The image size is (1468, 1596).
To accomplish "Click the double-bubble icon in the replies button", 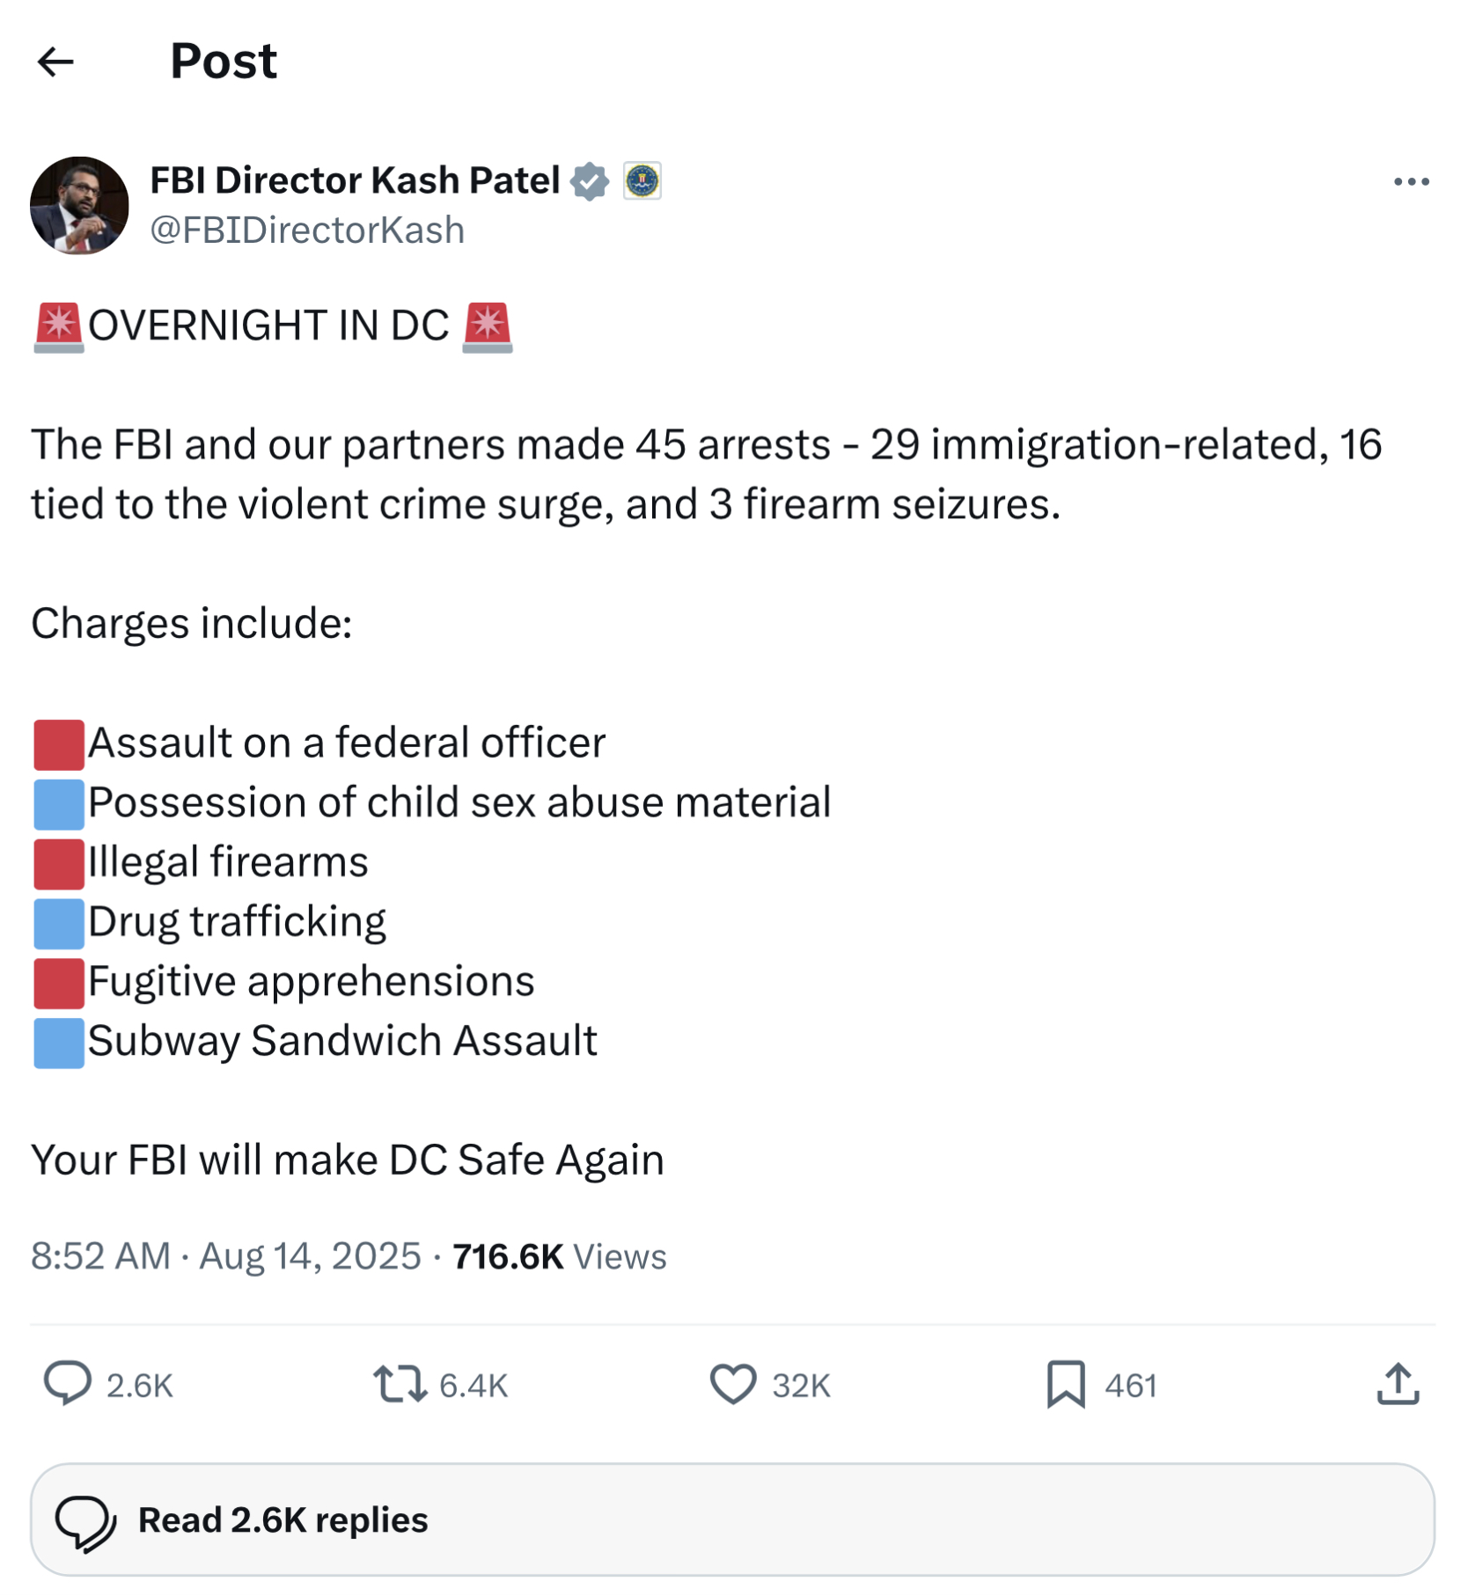I will (x=85, y=1521).
